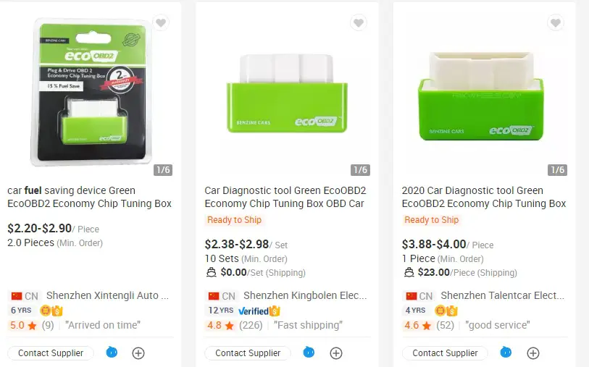Open chat icon for Shenzhen Kingbolen supplier
This screenshot has height=367, width=589.
point(309,353)
